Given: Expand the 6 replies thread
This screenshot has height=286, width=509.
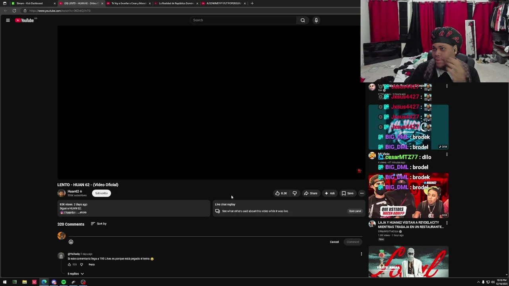Looking at the screenshot, I should [x=76, y=274].
